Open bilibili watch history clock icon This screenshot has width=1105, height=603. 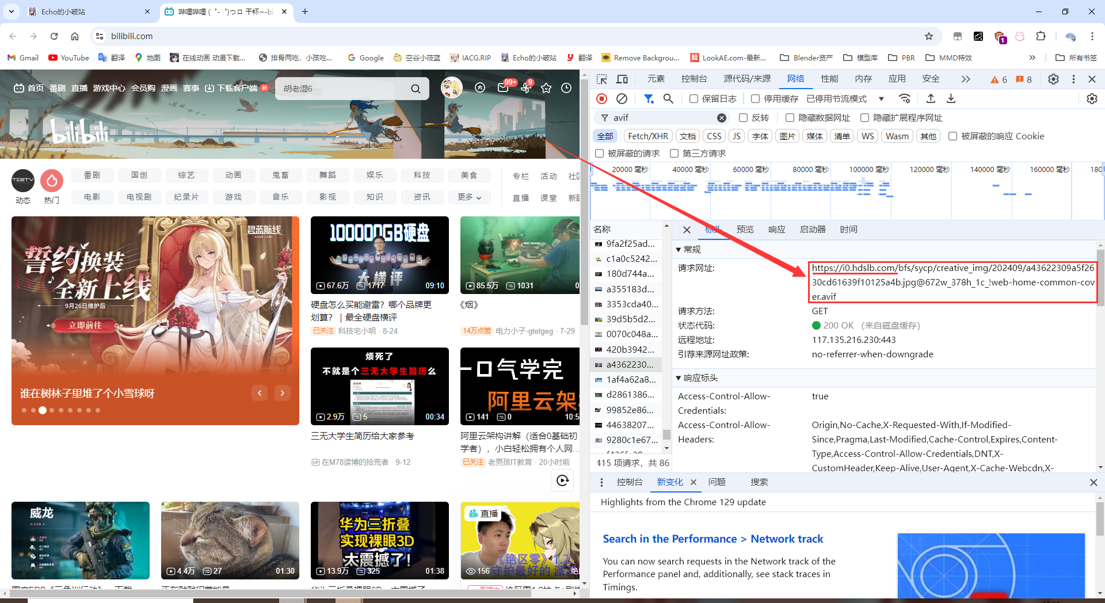[566, 88]
